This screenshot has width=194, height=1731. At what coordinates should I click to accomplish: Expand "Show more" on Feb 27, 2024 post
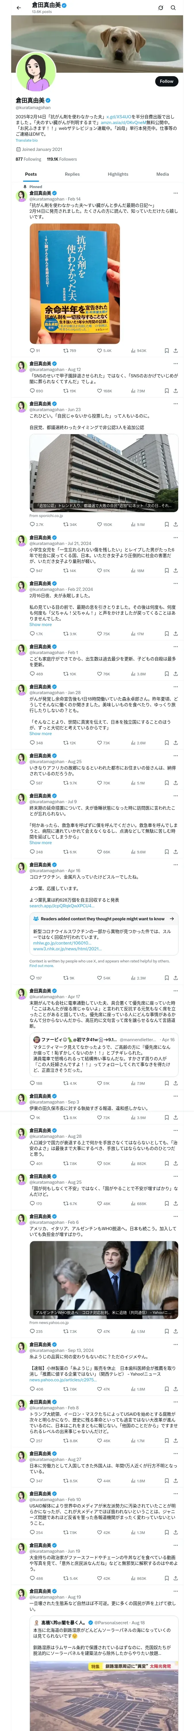point(40,624)
